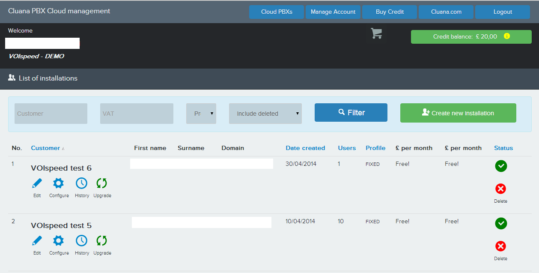Click the Credit balance £ 20,00 button
The image size is (539, 273).
pos(471,37)
